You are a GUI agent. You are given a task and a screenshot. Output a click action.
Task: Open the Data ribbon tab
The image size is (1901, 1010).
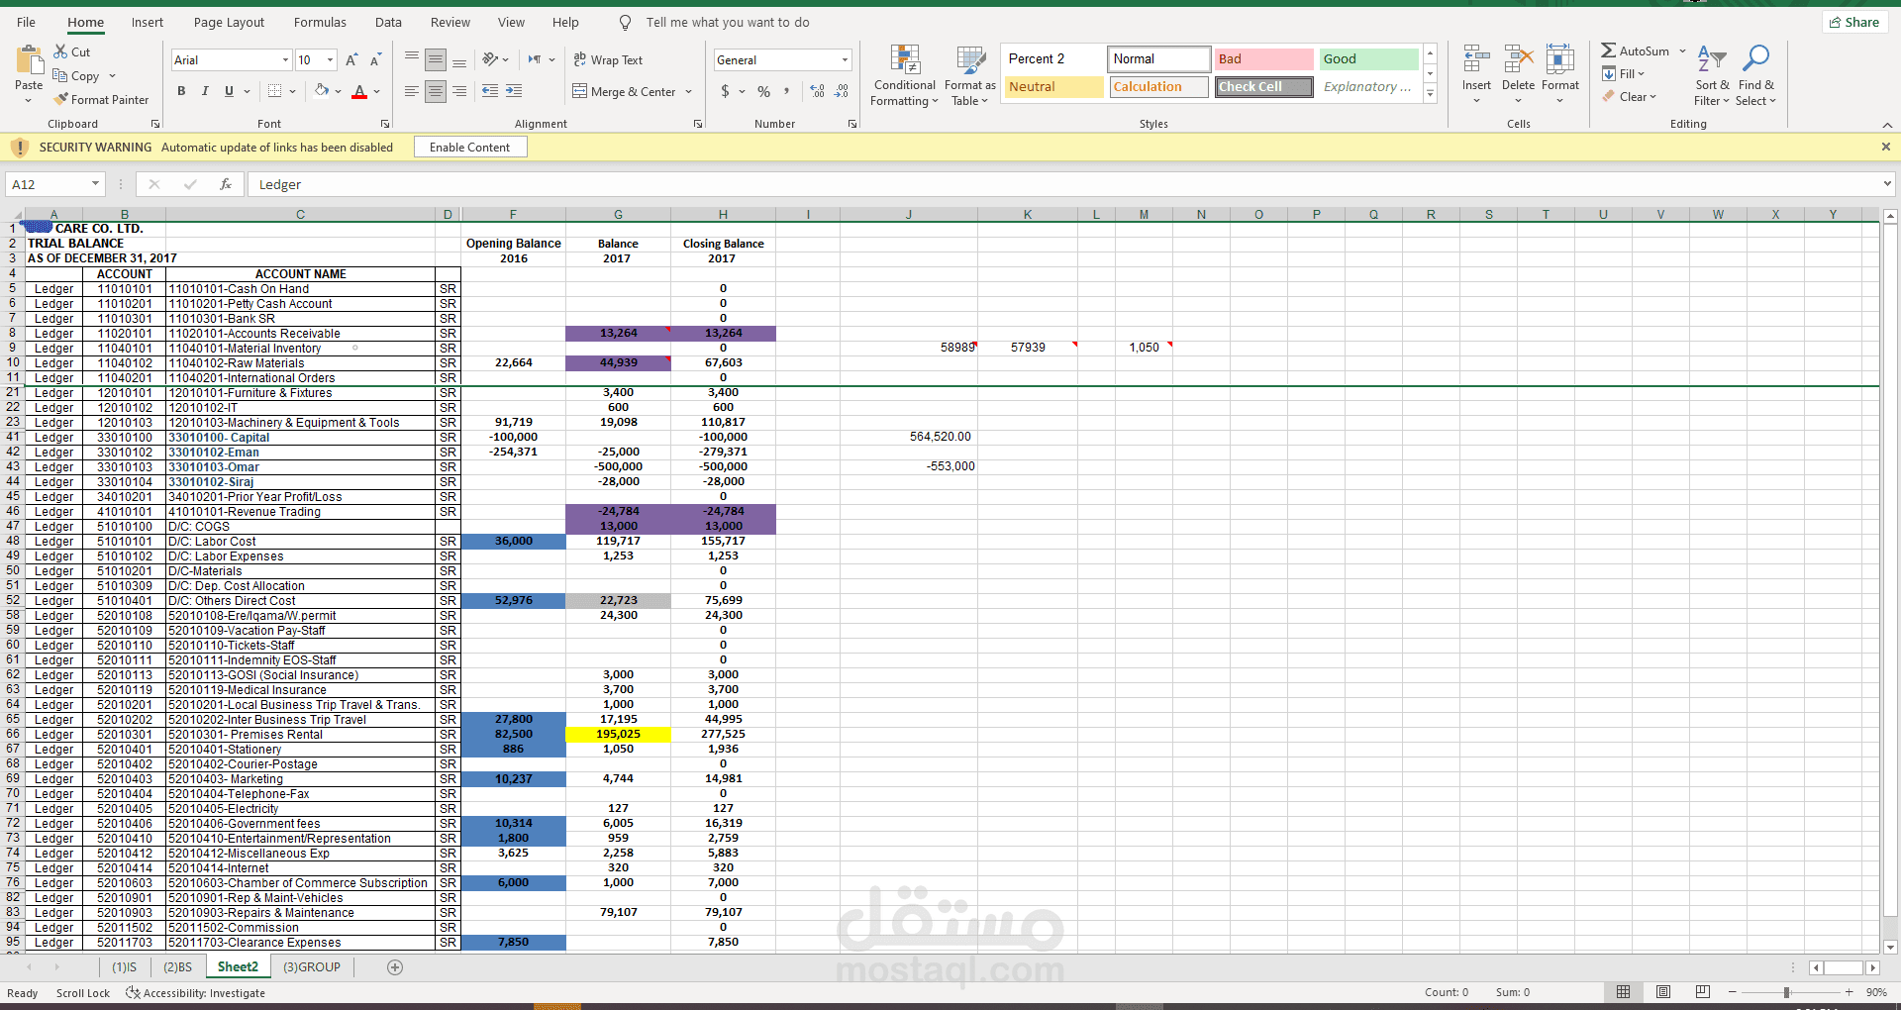coord(388,22)
